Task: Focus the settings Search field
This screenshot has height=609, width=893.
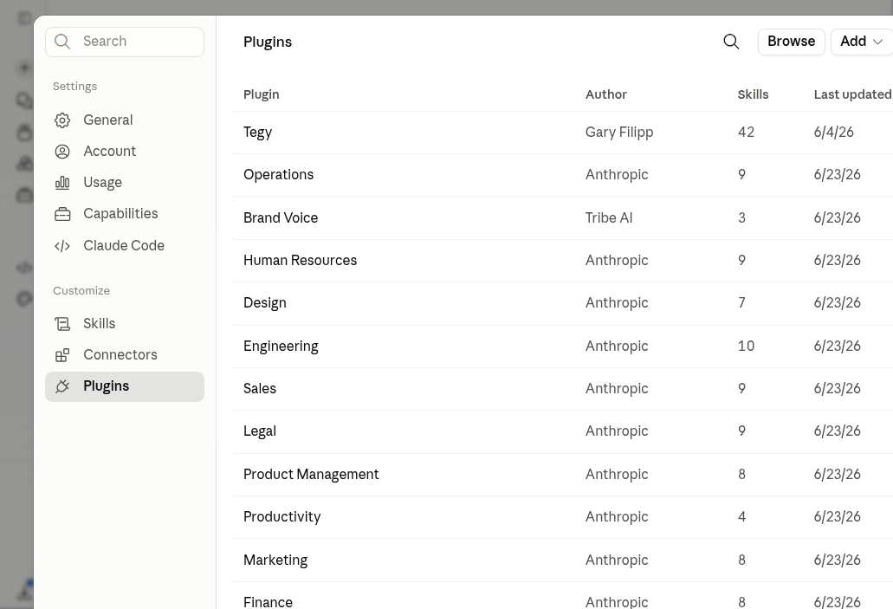Action: pos(125,42)
